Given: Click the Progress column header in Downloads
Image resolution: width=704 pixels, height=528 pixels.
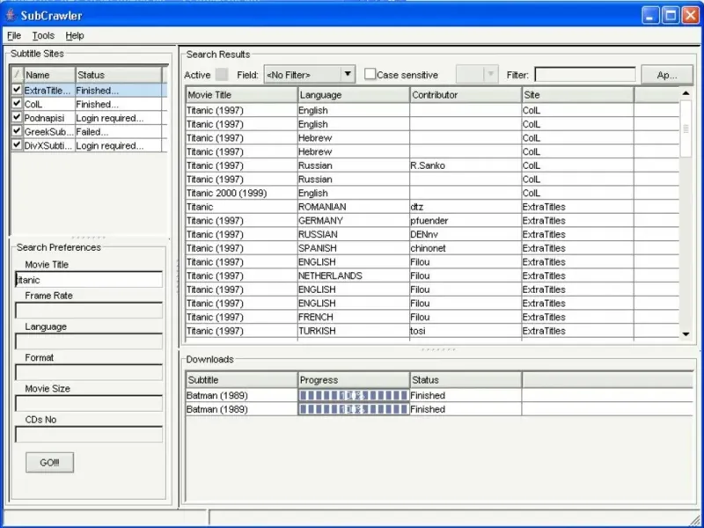Looking at the screenshot, I should 354,380.
